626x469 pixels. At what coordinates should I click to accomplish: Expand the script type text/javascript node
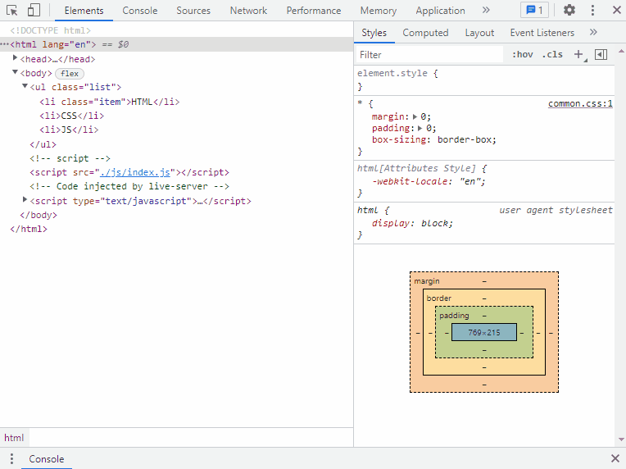coord(25,200)
